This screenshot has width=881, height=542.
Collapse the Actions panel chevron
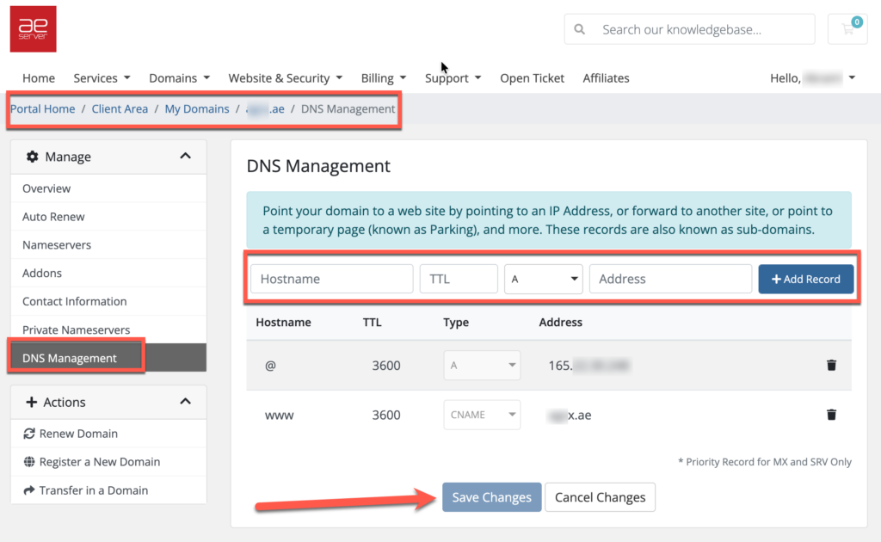pyautogui.click(x=185, y=402)
